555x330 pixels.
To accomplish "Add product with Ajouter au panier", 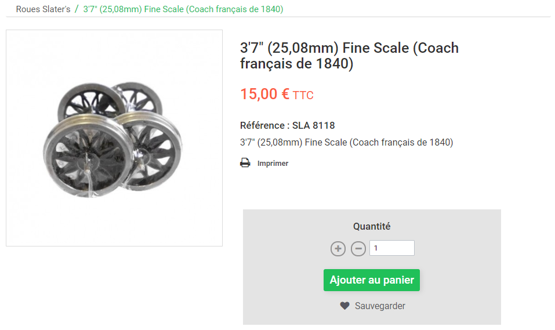I will click(372, 280).
